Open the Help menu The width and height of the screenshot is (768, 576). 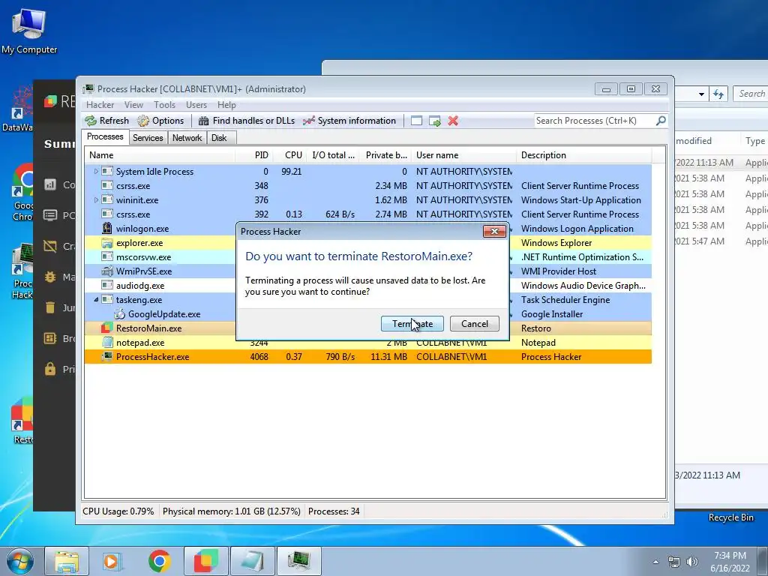pyautogui.click(x=226, y=105)
